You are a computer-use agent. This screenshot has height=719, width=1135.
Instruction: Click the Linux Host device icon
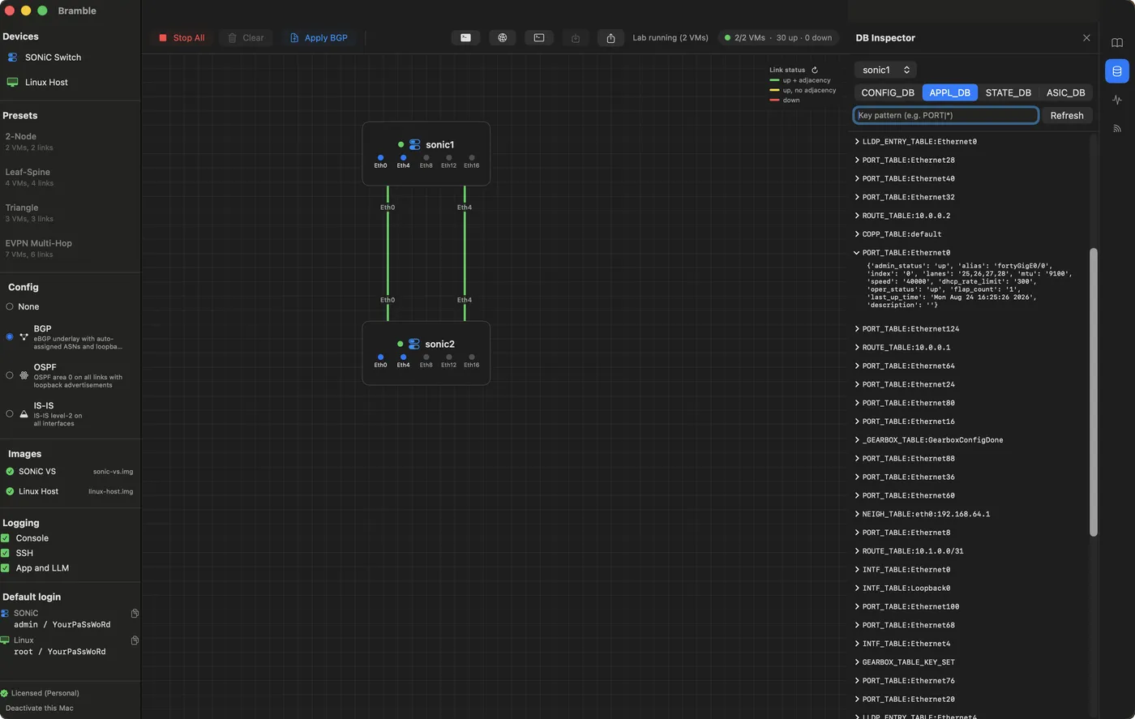(x=12, y=82)
